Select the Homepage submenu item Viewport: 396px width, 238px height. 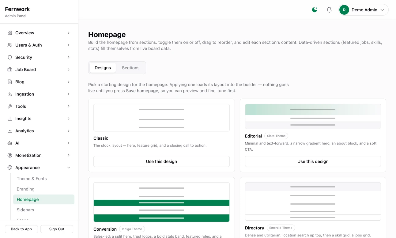44,199
